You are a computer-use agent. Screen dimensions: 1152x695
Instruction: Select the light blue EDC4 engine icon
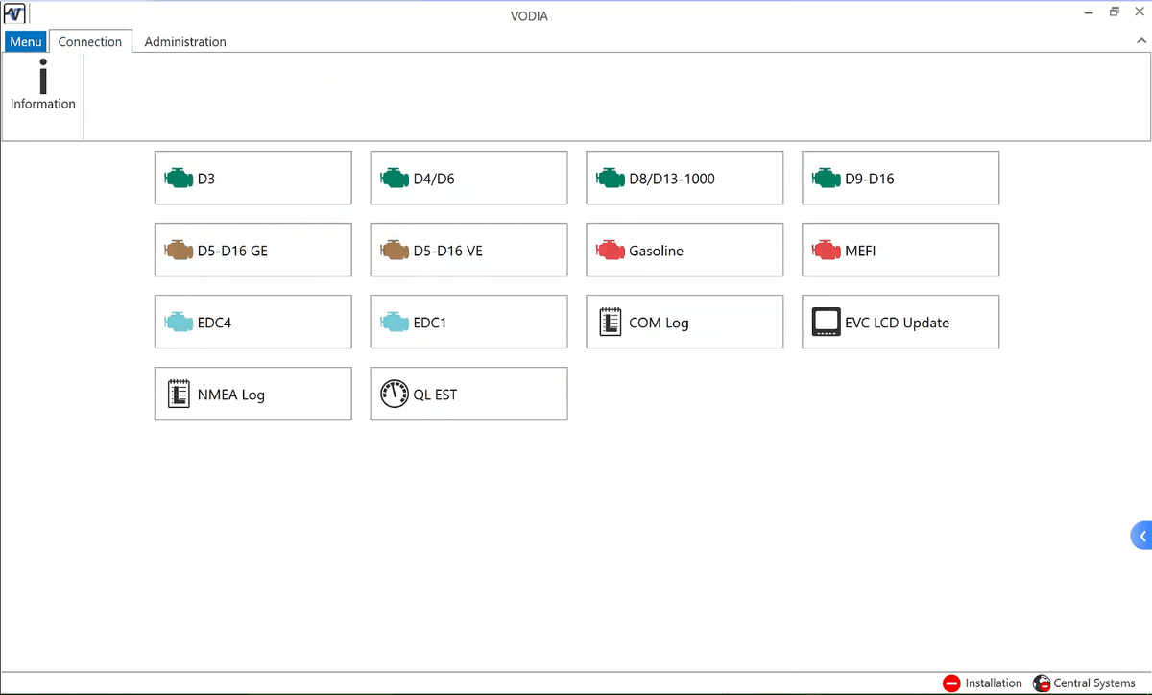click(x=178, y=323)
